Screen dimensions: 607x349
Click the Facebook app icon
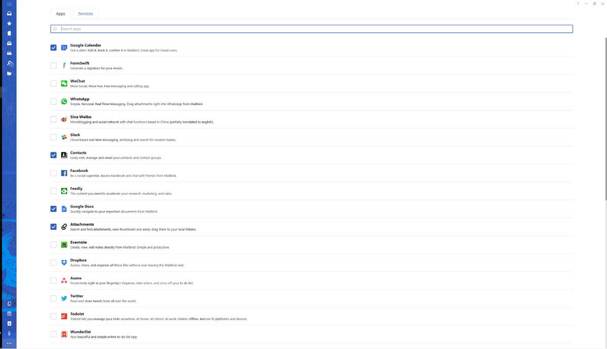(64, 173)
